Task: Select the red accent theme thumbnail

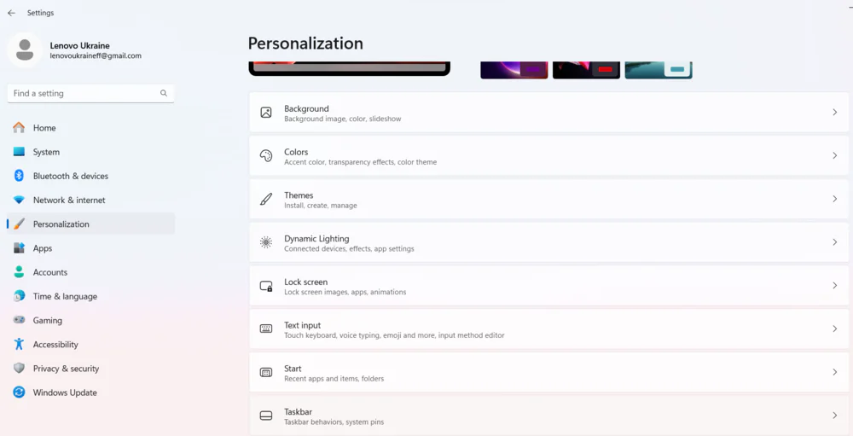Action: click(586, 70)
